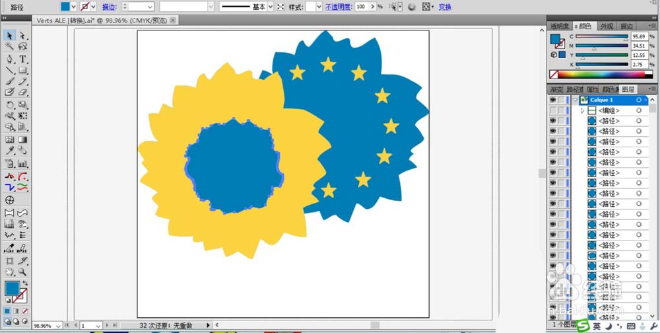Close the Verts ALE document tab

[x=172, y=20]
